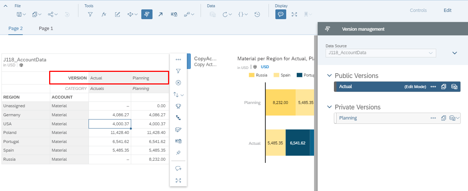468x191 pixels.
Task: Switch to the Page 1 tab
Action: click(x=46, y=29)
